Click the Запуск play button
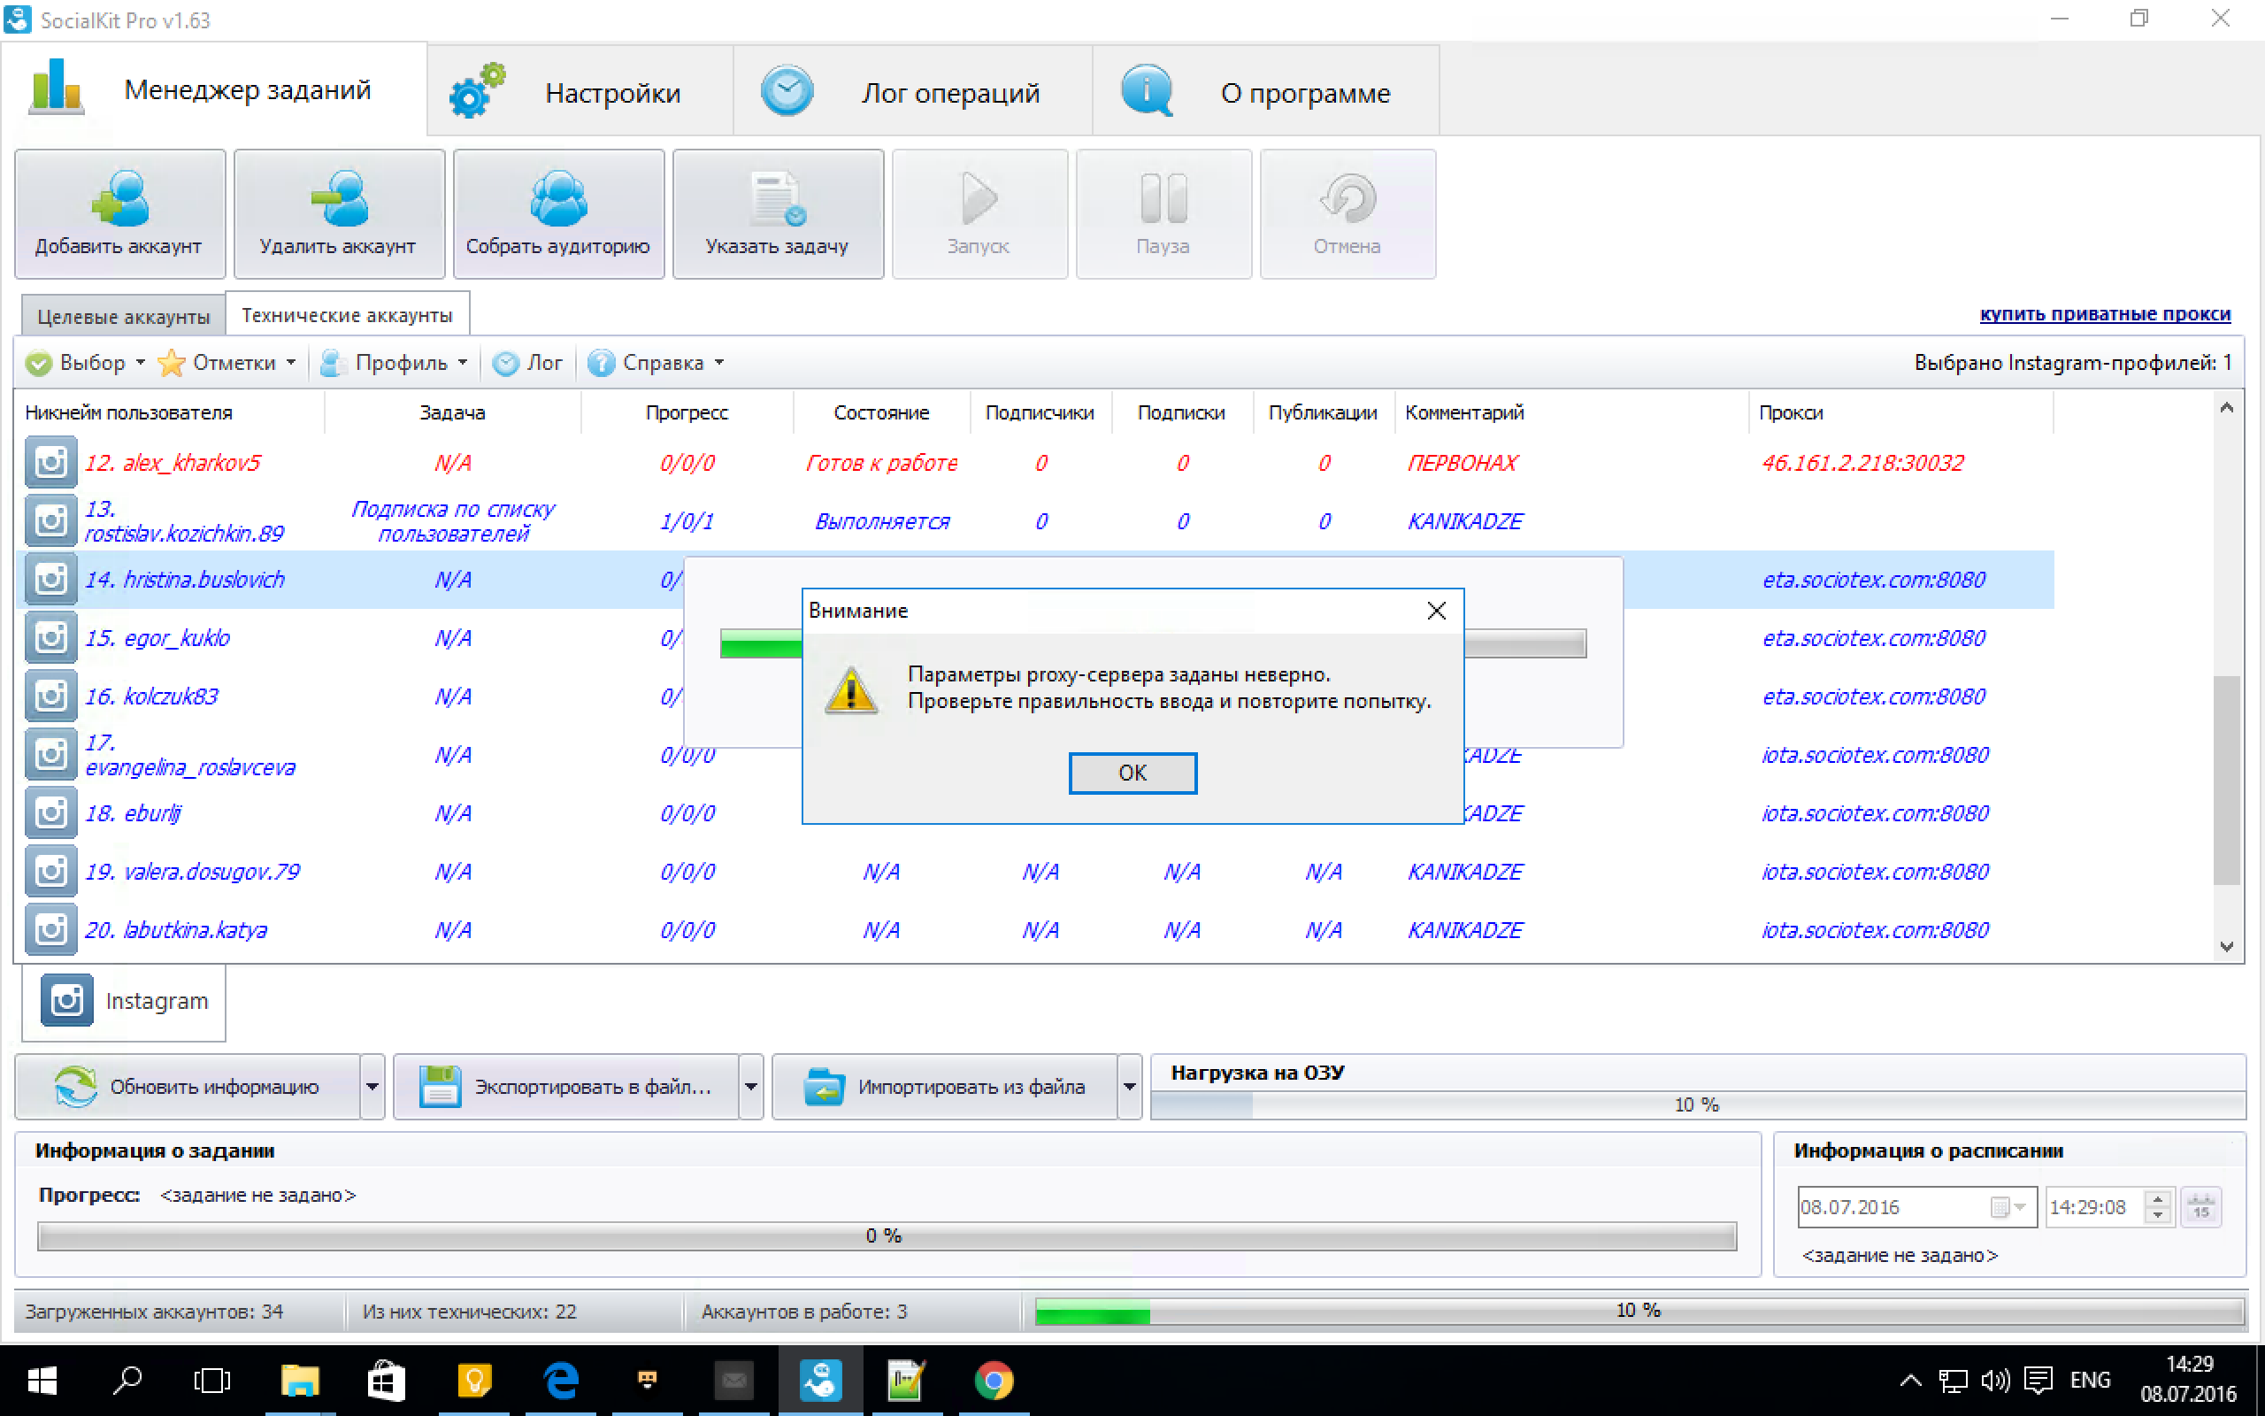 tap(979, 213)
